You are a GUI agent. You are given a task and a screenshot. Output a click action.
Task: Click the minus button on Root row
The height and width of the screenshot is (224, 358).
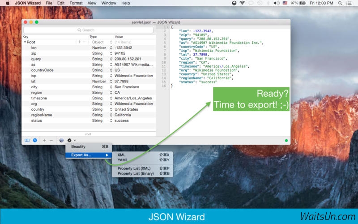[x=85, y=42]
